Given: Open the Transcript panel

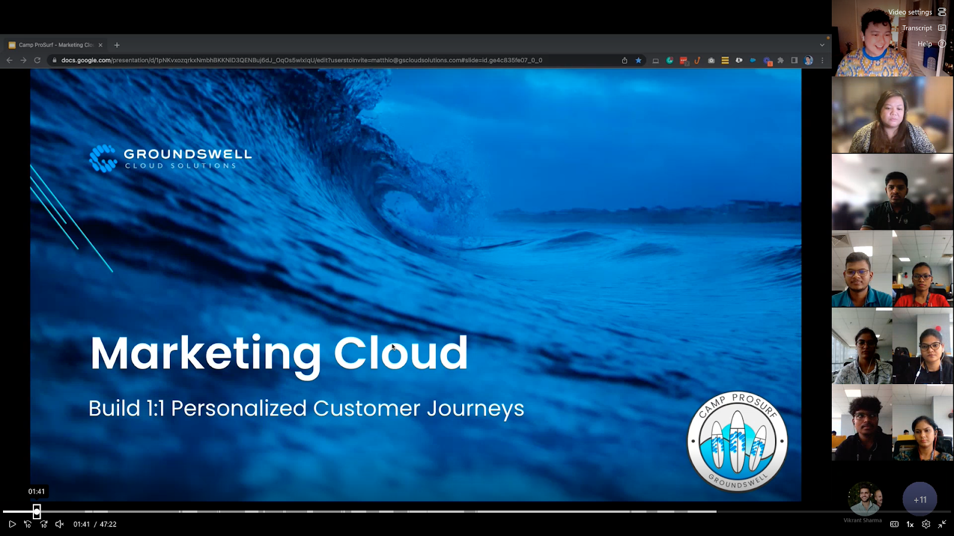Looking at the screenshot, I should click(x=924, y=28).
